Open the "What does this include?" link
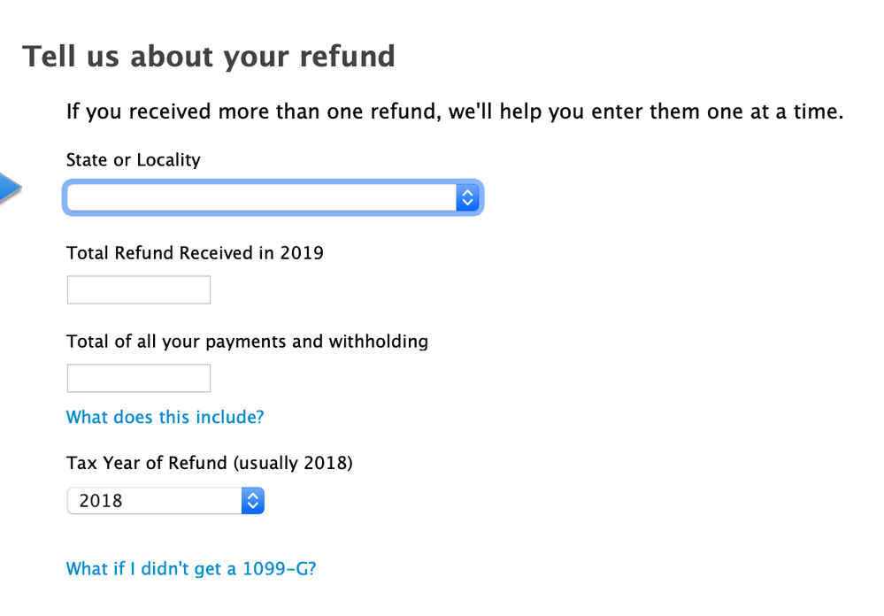This screenshot has height=616, width=884. 165,417
